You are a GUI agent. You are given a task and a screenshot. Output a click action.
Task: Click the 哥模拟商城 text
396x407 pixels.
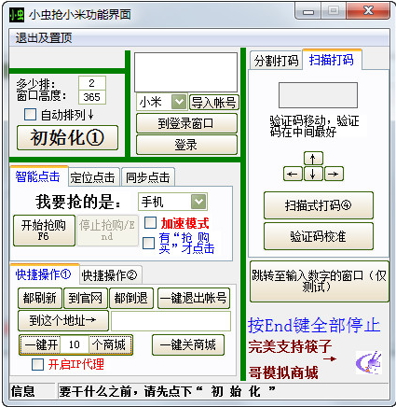click(283, 372)
